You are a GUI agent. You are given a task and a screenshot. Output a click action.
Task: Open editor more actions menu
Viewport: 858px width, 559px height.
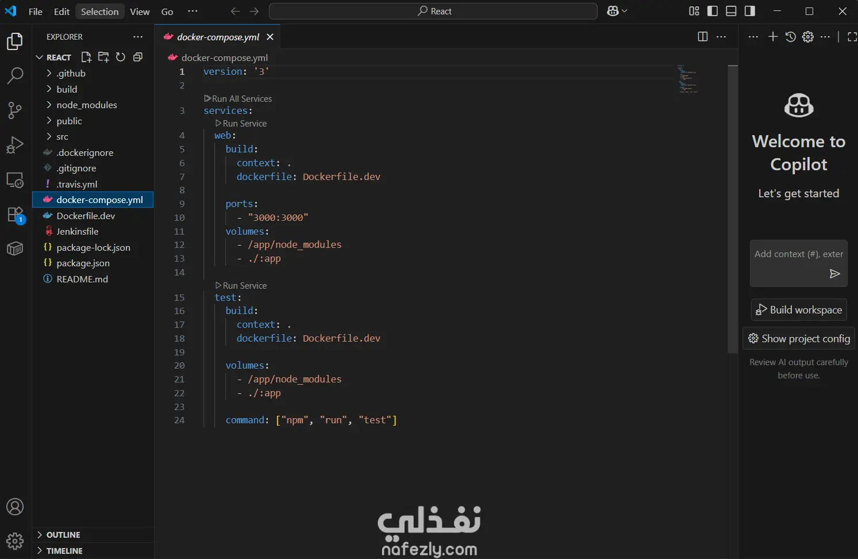pos(721,37)
